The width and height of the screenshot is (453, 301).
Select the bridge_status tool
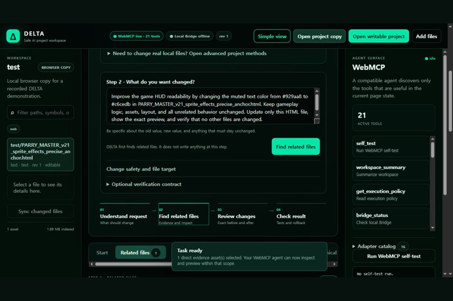tap(391, 219)
